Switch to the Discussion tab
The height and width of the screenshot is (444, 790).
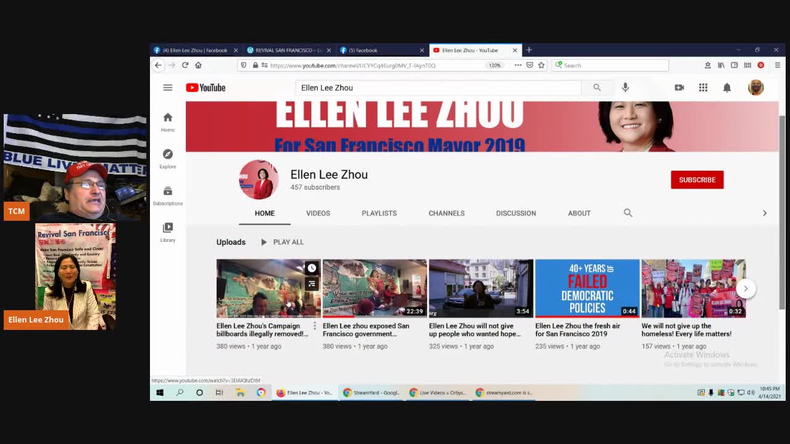point(516,213)
